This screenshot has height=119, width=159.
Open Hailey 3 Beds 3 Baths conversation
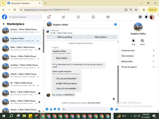click(21, 102)
